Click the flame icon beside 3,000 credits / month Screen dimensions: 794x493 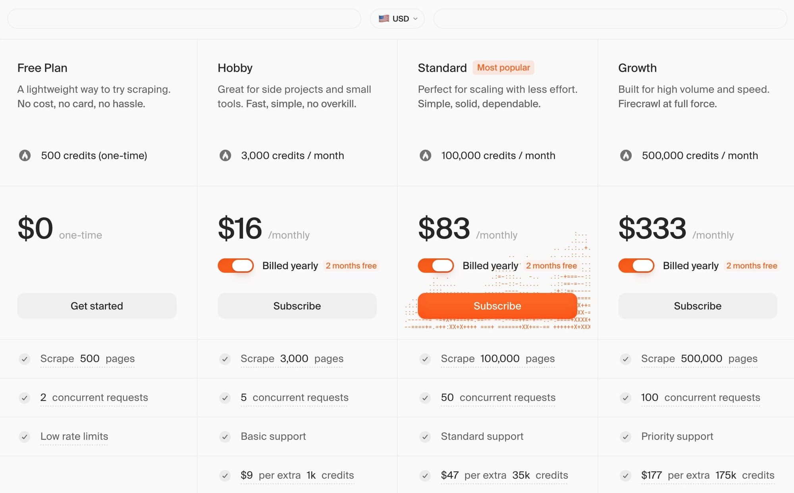click(x=225, y=156)
